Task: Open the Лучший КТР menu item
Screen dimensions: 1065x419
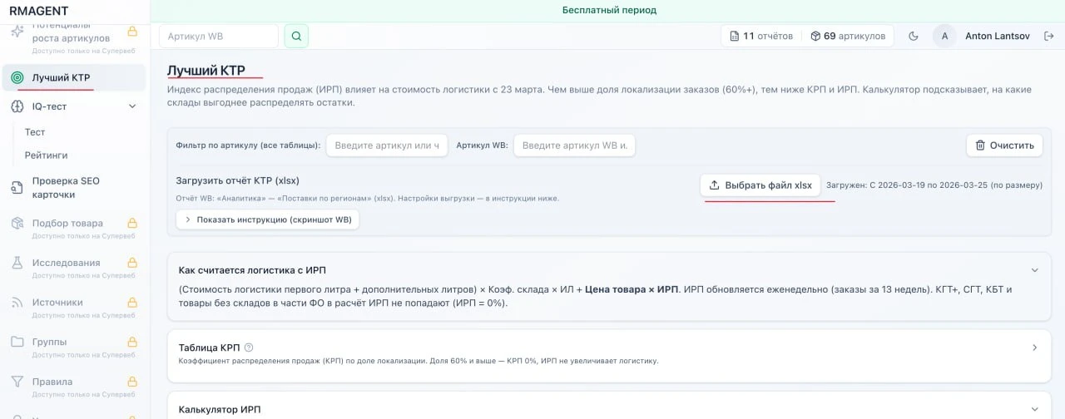Action: pos(61,77)
